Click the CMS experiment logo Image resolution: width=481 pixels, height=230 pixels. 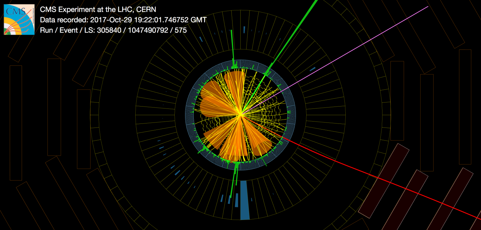click(19, 19)
